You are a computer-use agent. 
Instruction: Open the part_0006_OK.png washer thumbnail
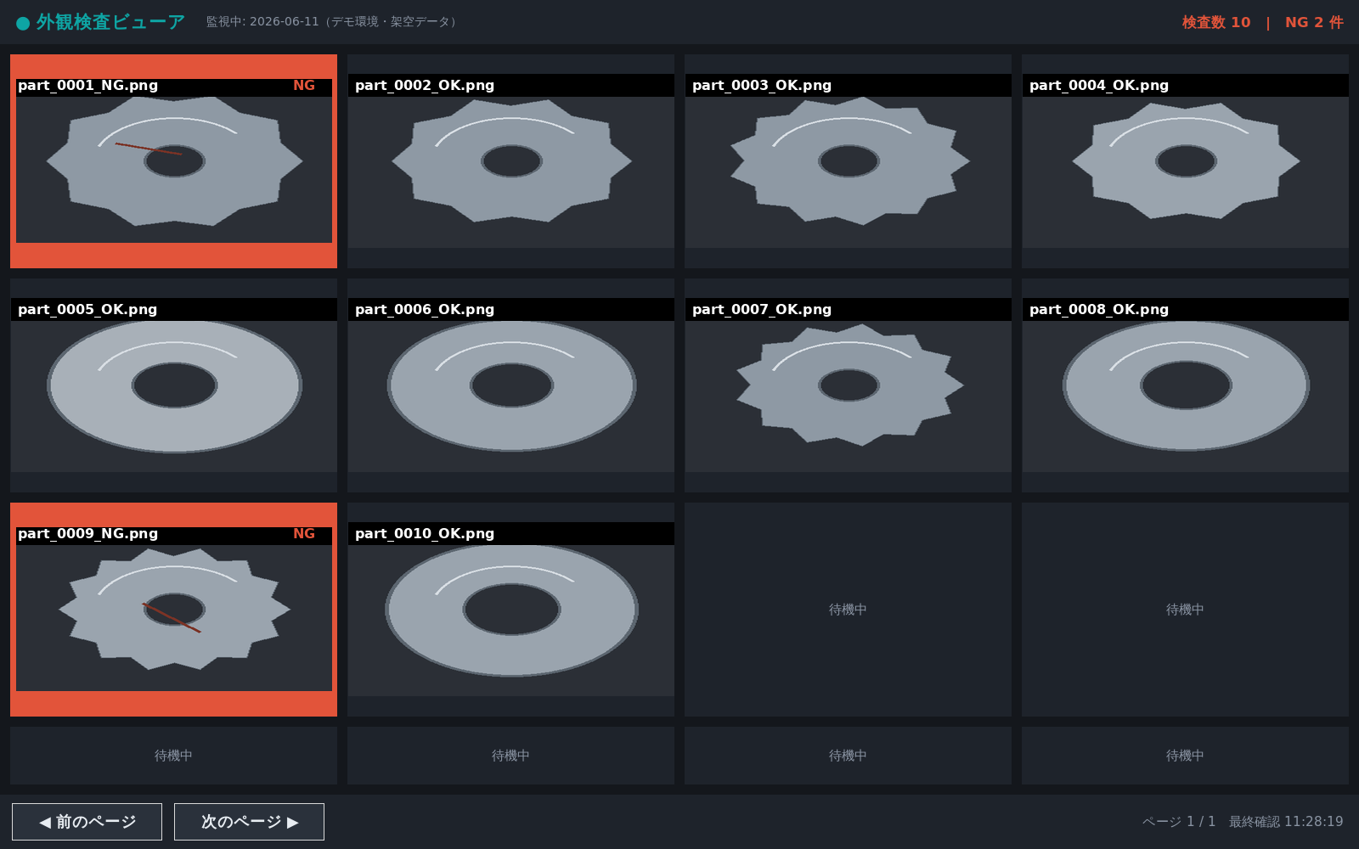coord(511,385)
